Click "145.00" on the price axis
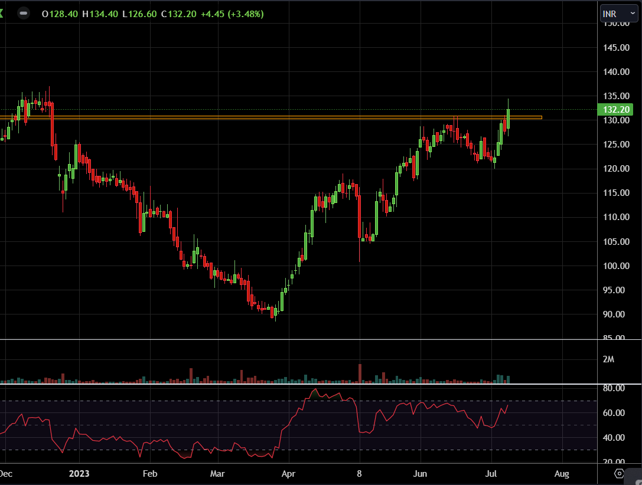642x485 pixels. pyautogui.click(x=616, y=47)
